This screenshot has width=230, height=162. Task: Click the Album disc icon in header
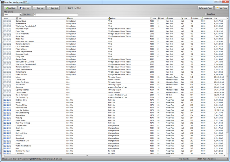(110, 18)
